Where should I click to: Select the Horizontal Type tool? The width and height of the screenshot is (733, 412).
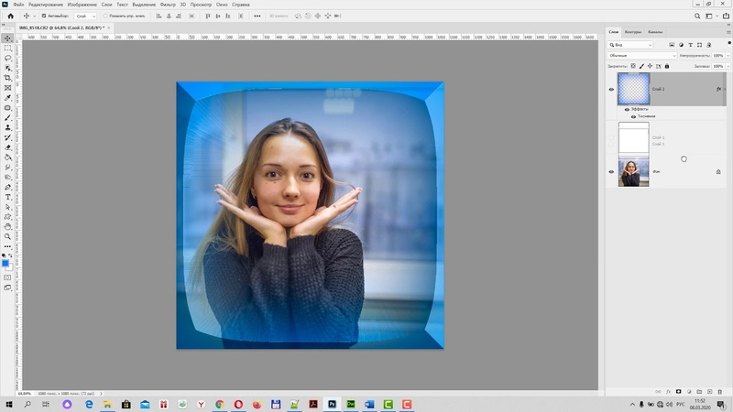7,197
